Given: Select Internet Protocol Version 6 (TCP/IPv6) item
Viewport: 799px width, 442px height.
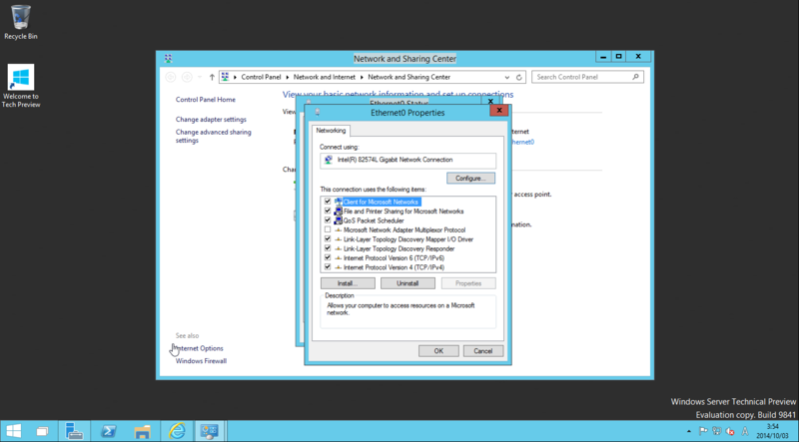Looking at the screenshot, I should tap(394, 258).
